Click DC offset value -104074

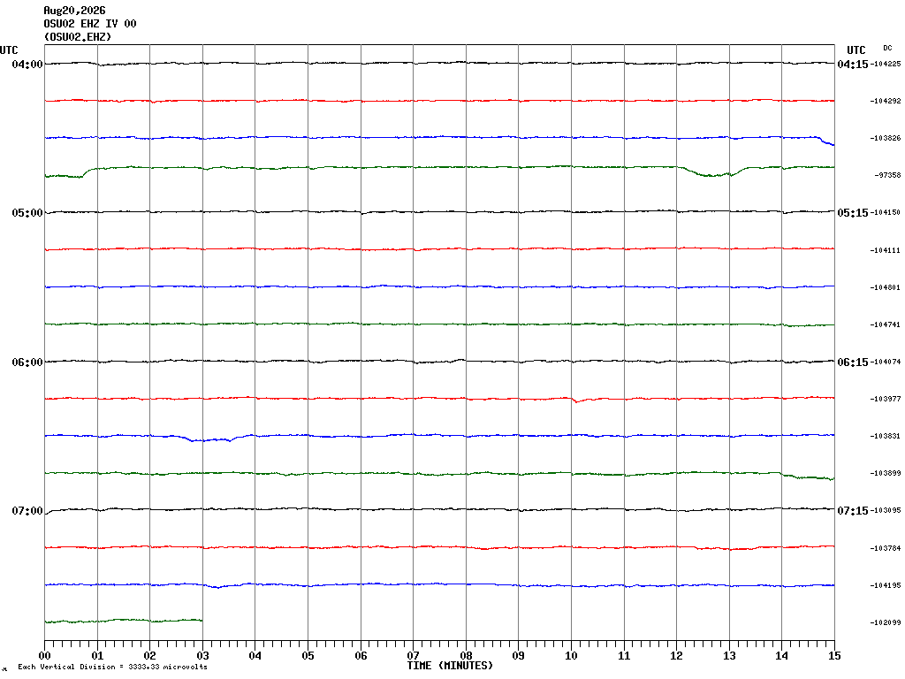click(x=886, y=362)
